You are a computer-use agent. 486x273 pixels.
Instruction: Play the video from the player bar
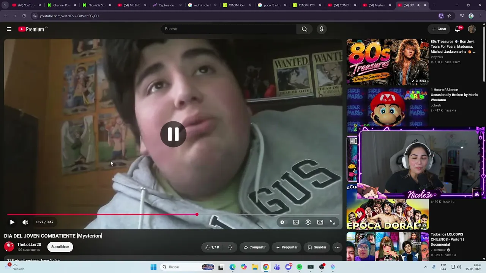(12, 222)
